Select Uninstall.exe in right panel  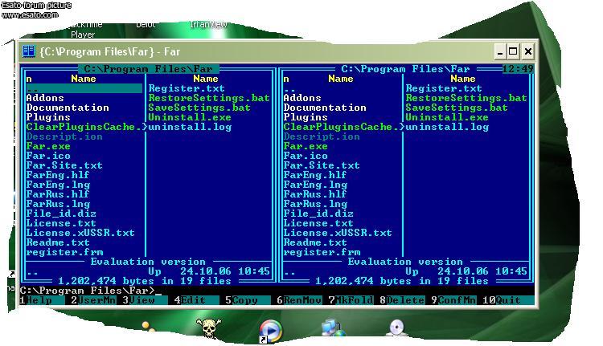click(447, 117)
